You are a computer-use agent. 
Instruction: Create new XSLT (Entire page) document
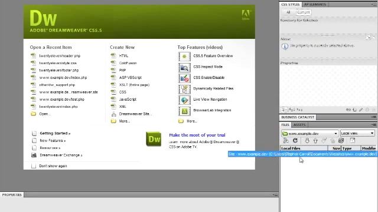point(134,85)
